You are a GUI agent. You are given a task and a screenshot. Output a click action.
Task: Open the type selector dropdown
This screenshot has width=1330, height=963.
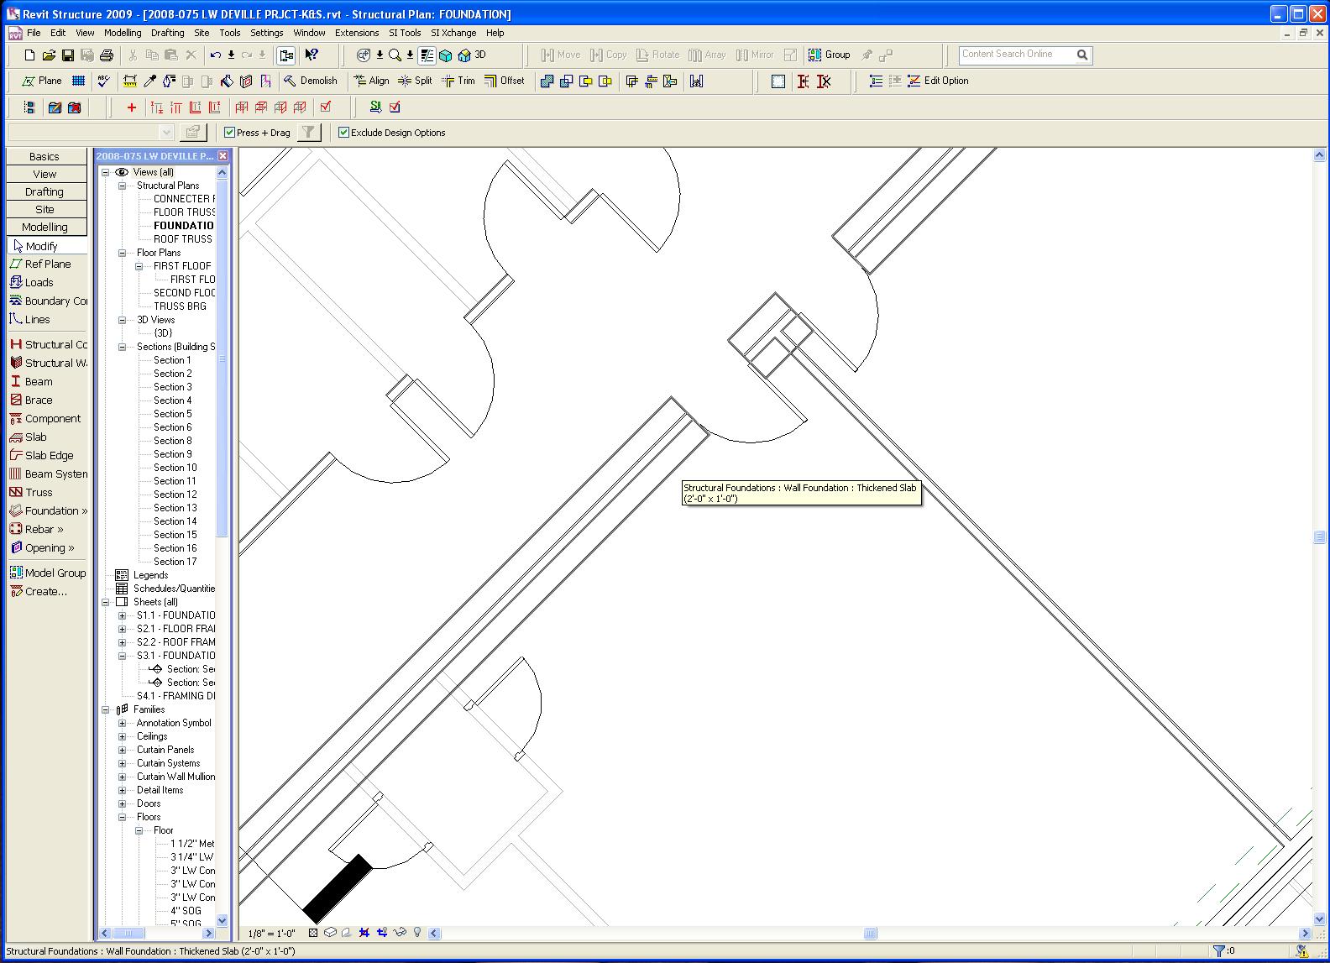[x=166, y=133]
